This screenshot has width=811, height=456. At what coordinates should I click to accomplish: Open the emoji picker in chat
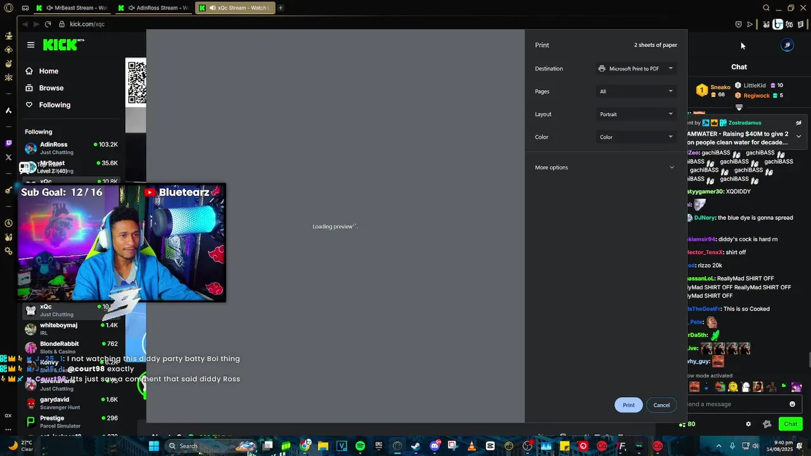tap(792, 404)
